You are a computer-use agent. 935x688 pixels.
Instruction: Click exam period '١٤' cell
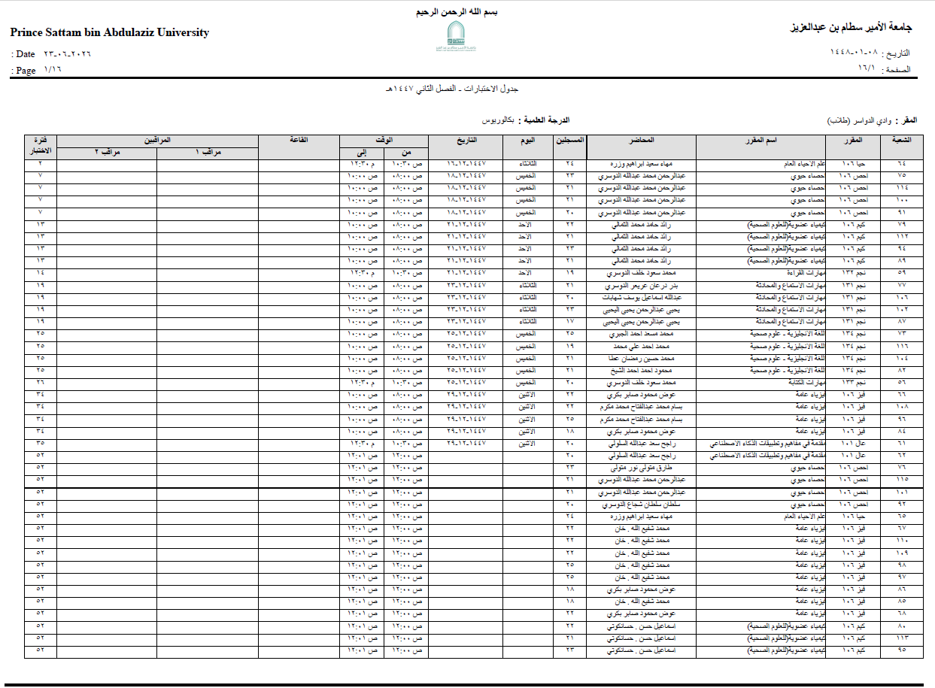pyautogui.click(x=41, y=273)
